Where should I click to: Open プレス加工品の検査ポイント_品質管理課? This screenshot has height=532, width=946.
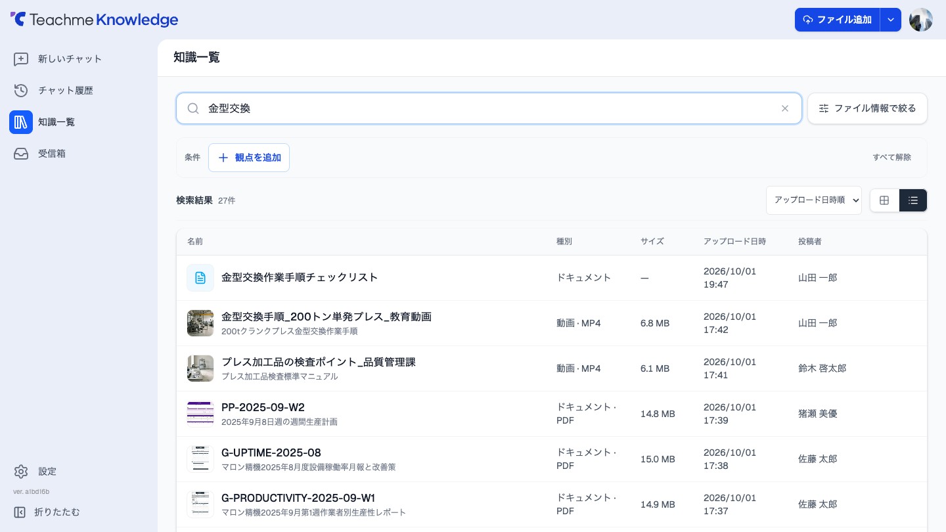coord(319,362)
